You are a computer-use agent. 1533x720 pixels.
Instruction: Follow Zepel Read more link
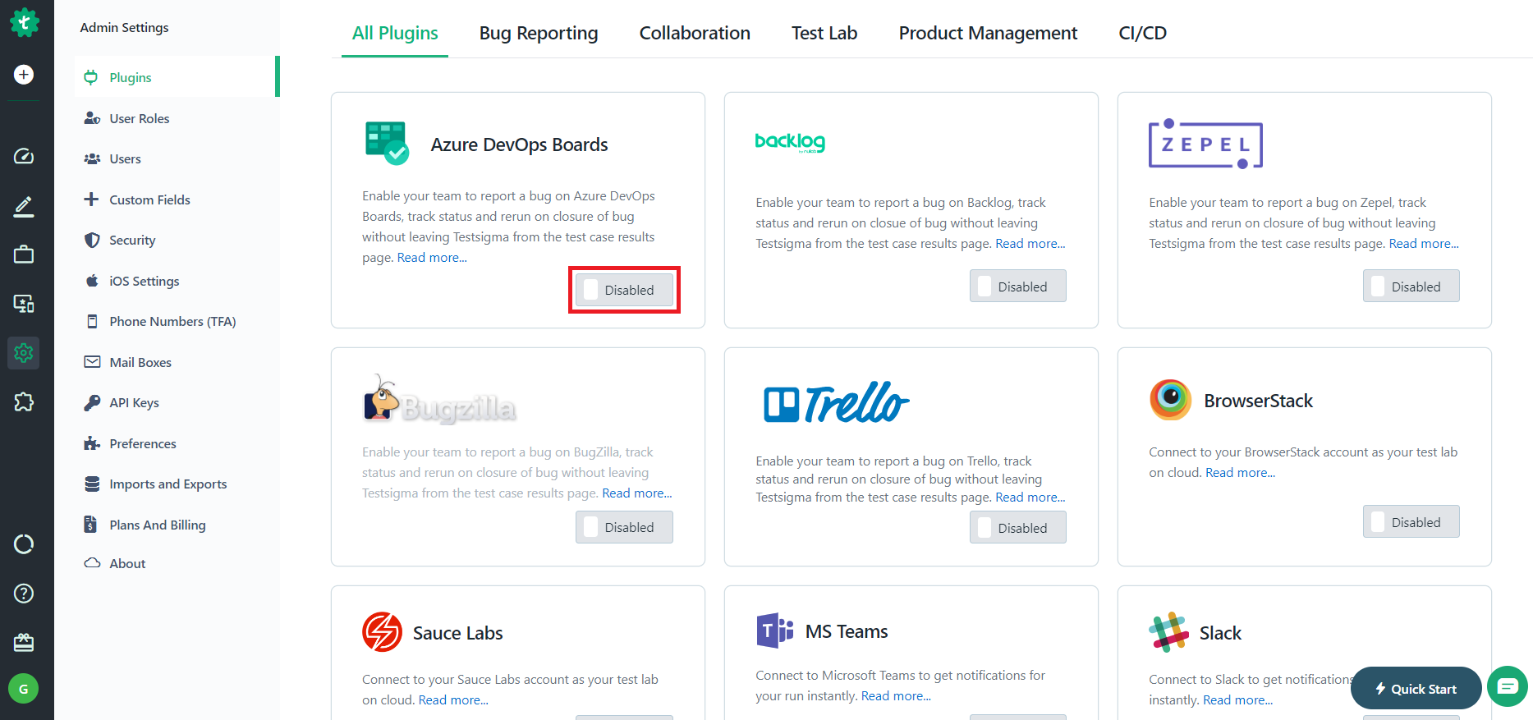[1423, 244]
